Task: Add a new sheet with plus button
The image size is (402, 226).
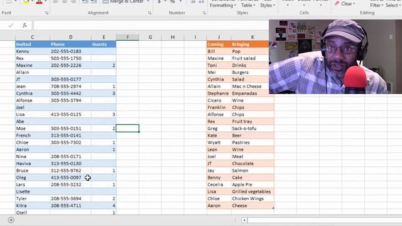Action: pos(11,220)
